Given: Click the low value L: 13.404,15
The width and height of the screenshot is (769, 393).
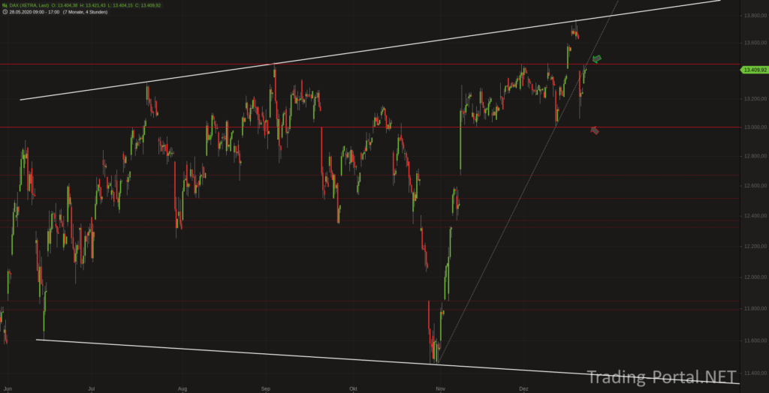Looking at the screenshot, I should [x=120, y=5].
